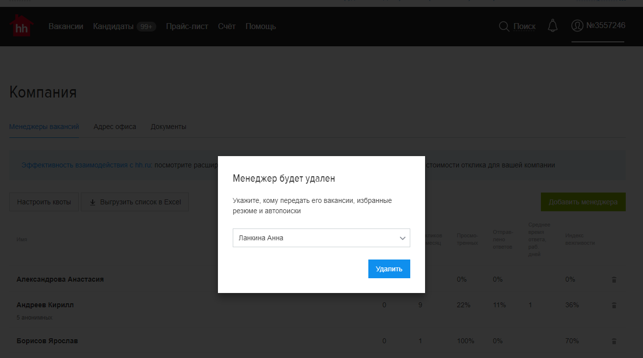Click the 99+ candidates badge
The image size is (643, 358).
pyautogui.click(x=146, y=27)
